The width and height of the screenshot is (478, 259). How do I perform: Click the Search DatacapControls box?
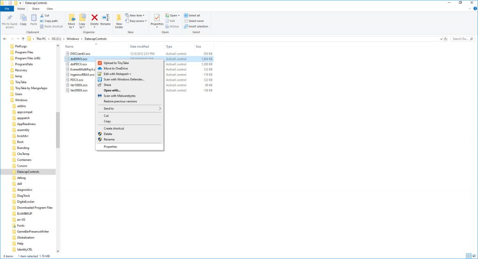point(462,39)
